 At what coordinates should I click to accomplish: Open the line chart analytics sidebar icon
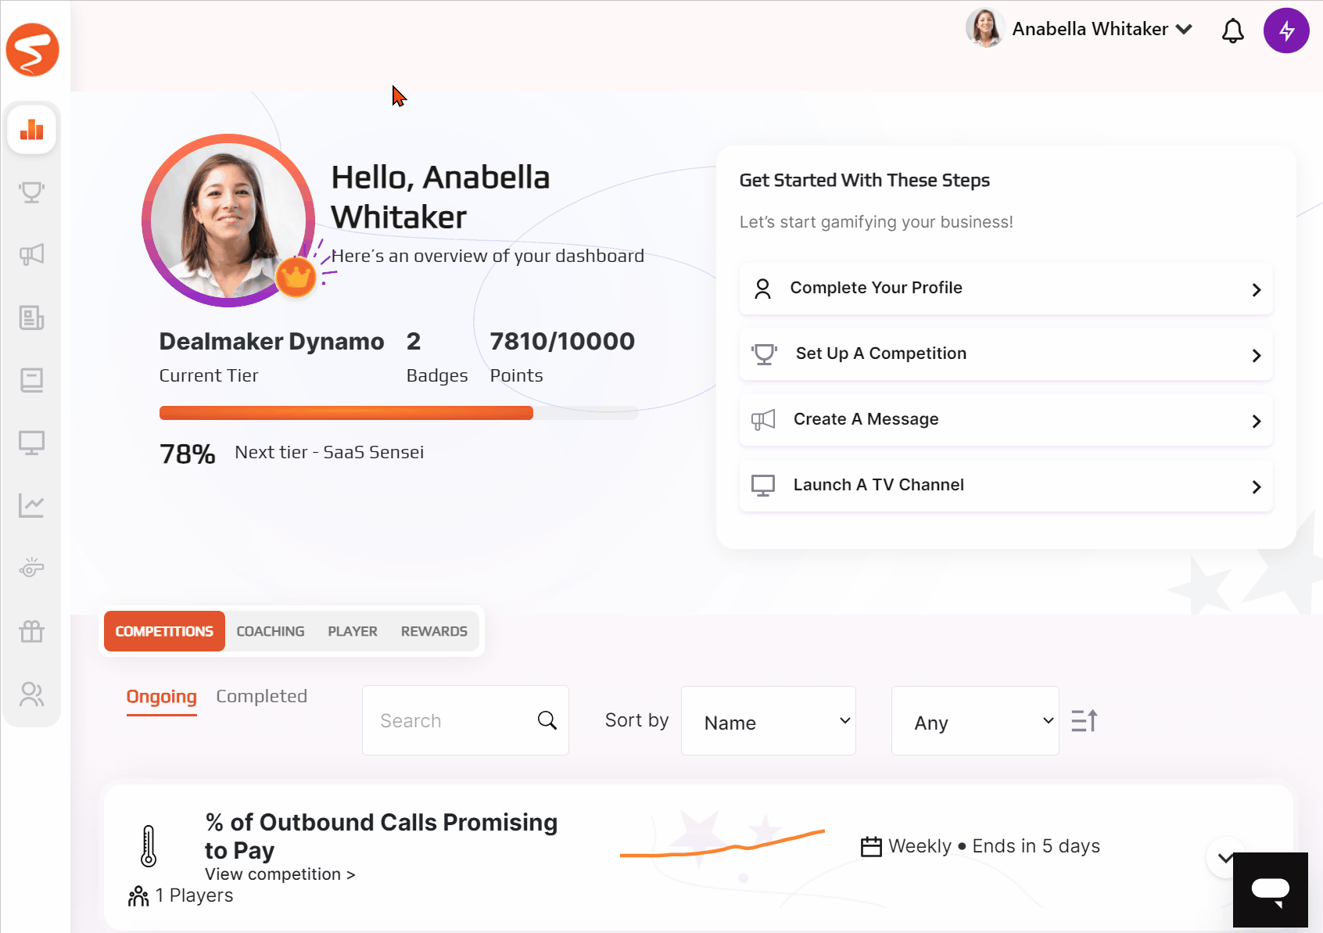pyautogui.click(x=31, y=505)
